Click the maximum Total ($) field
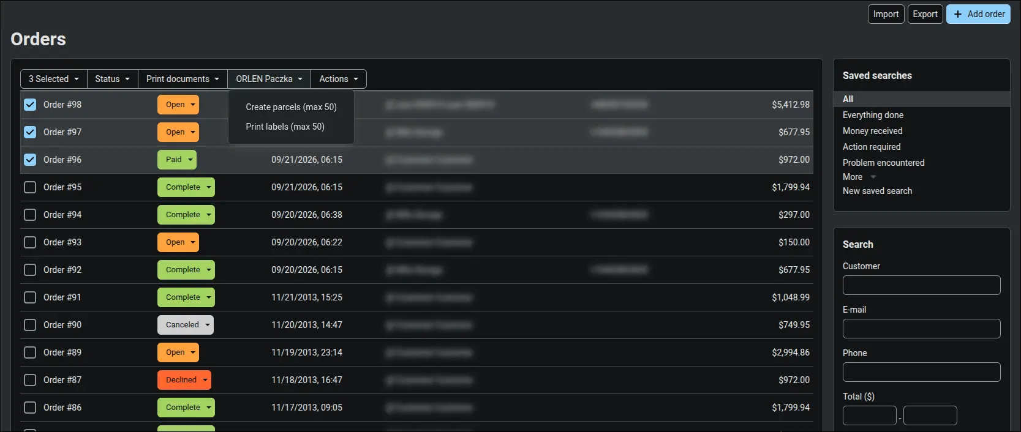Screen dimensions: 1021x432 pos(930,415)
